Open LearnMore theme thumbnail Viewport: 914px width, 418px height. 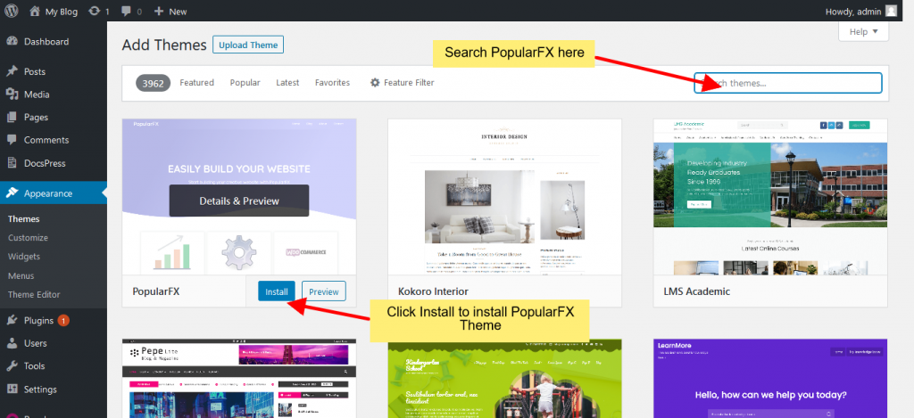coord(770,379)
